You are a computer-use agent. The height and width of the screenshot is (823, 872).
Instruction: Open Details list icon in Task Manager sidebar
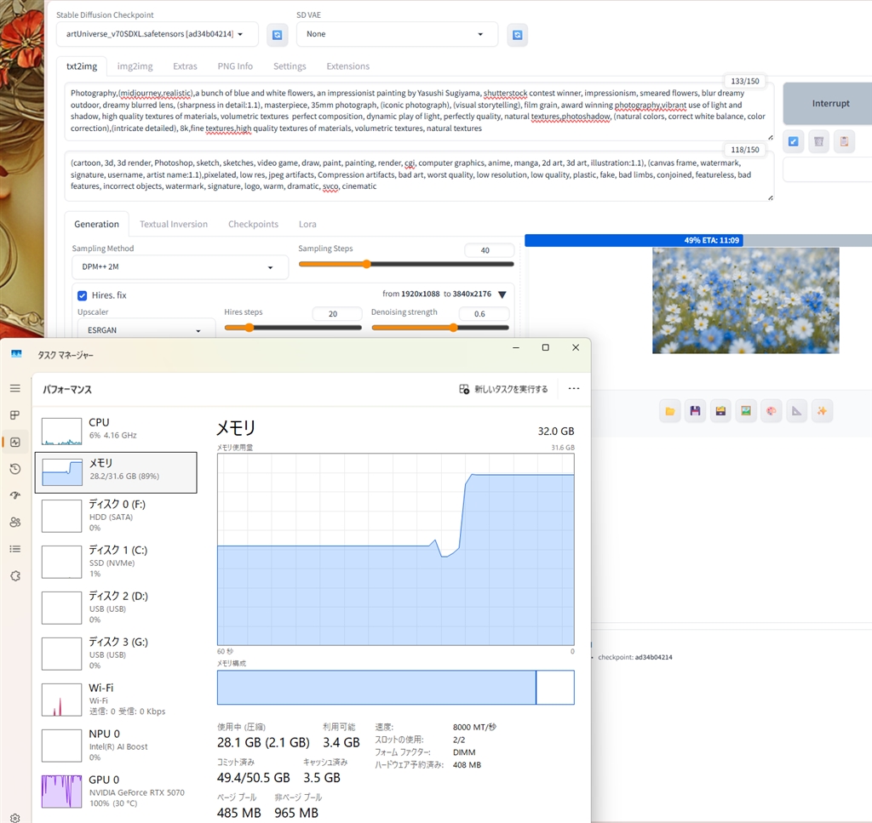click(x=15, y=549)
